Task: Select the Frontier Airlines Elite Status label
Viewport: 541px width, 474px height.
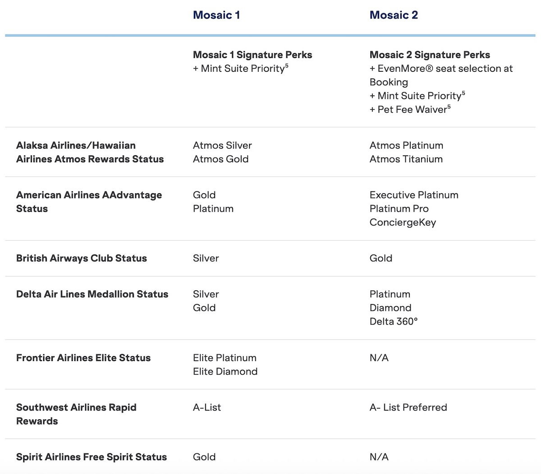Action: (83, 358)
